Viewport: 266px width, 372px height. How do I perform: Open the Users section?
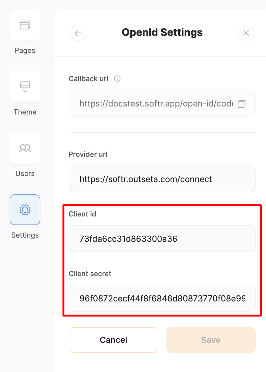(x=25, y=148)
